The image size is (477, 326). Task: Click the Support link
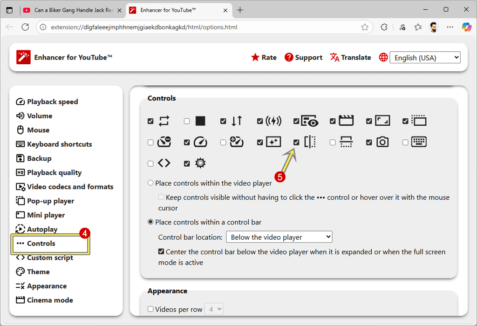tap(304, 57)
